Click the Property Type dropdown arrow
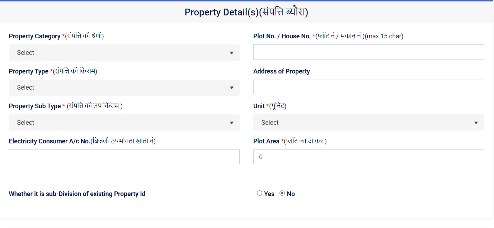 pos(232,87)
